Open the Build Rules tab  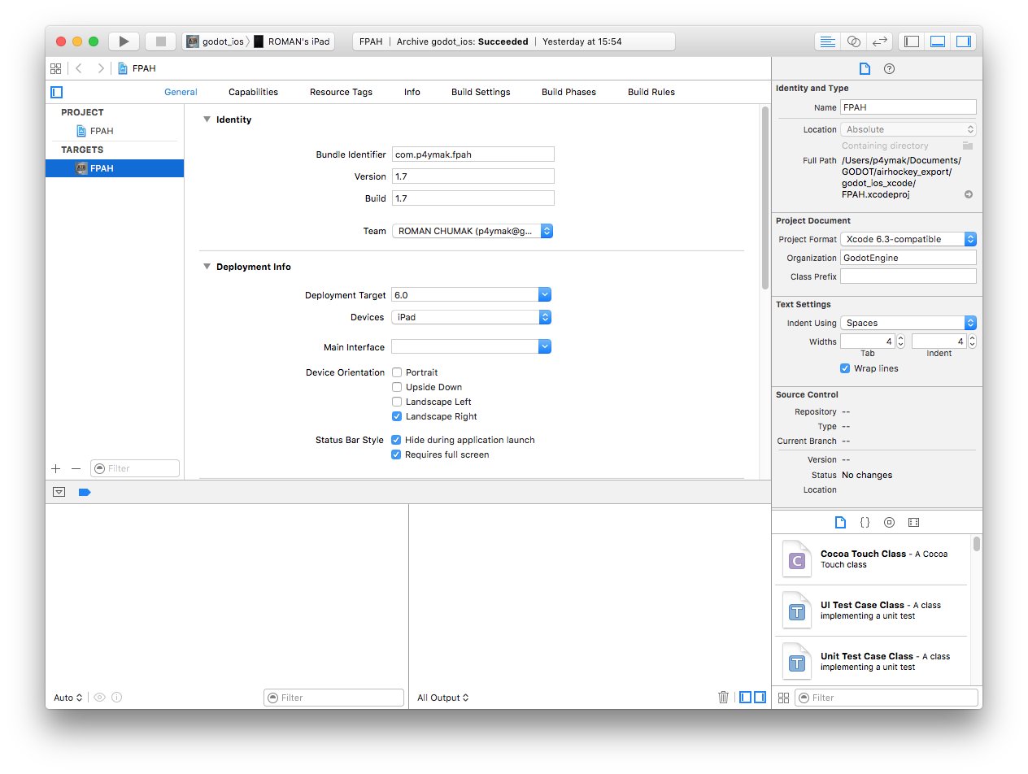[x=651, y=92]
